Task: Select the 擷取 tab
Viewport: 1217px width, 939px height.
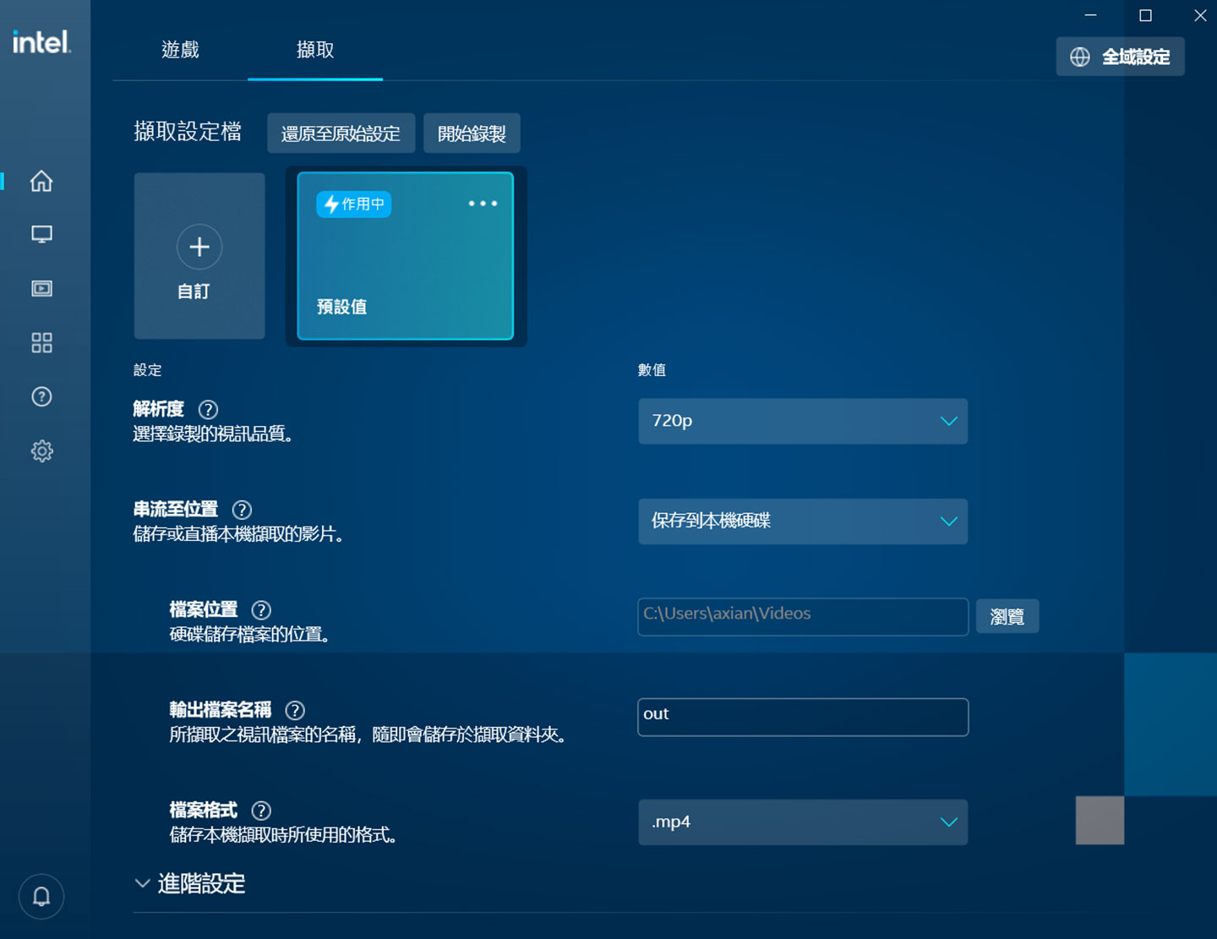Action: point(314,50)
